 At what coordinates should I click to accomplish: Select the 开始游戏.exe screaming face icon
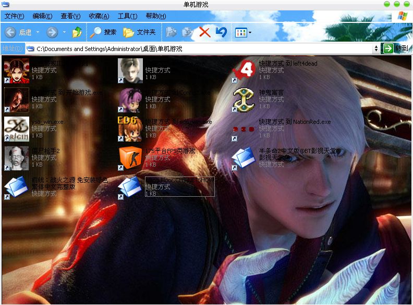17,100
